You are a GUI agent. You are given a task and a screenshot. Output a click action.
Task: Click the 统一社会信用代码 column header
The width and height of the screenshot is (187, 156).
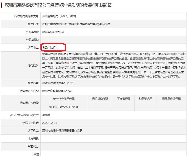pyautogui.click(x=64, y=99)
